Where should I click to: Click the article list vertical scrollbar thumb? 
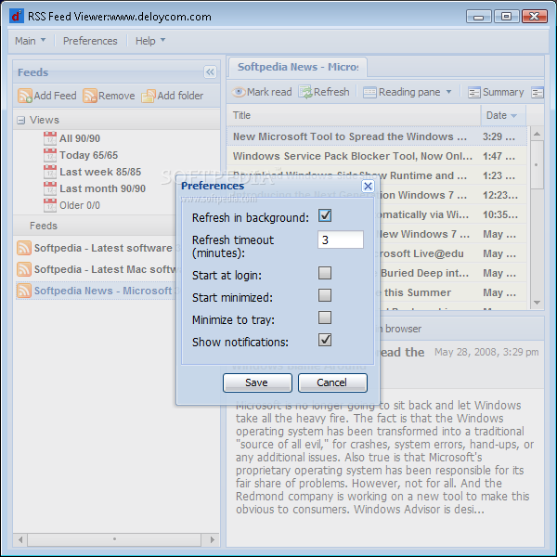click(x=537, y=164)
